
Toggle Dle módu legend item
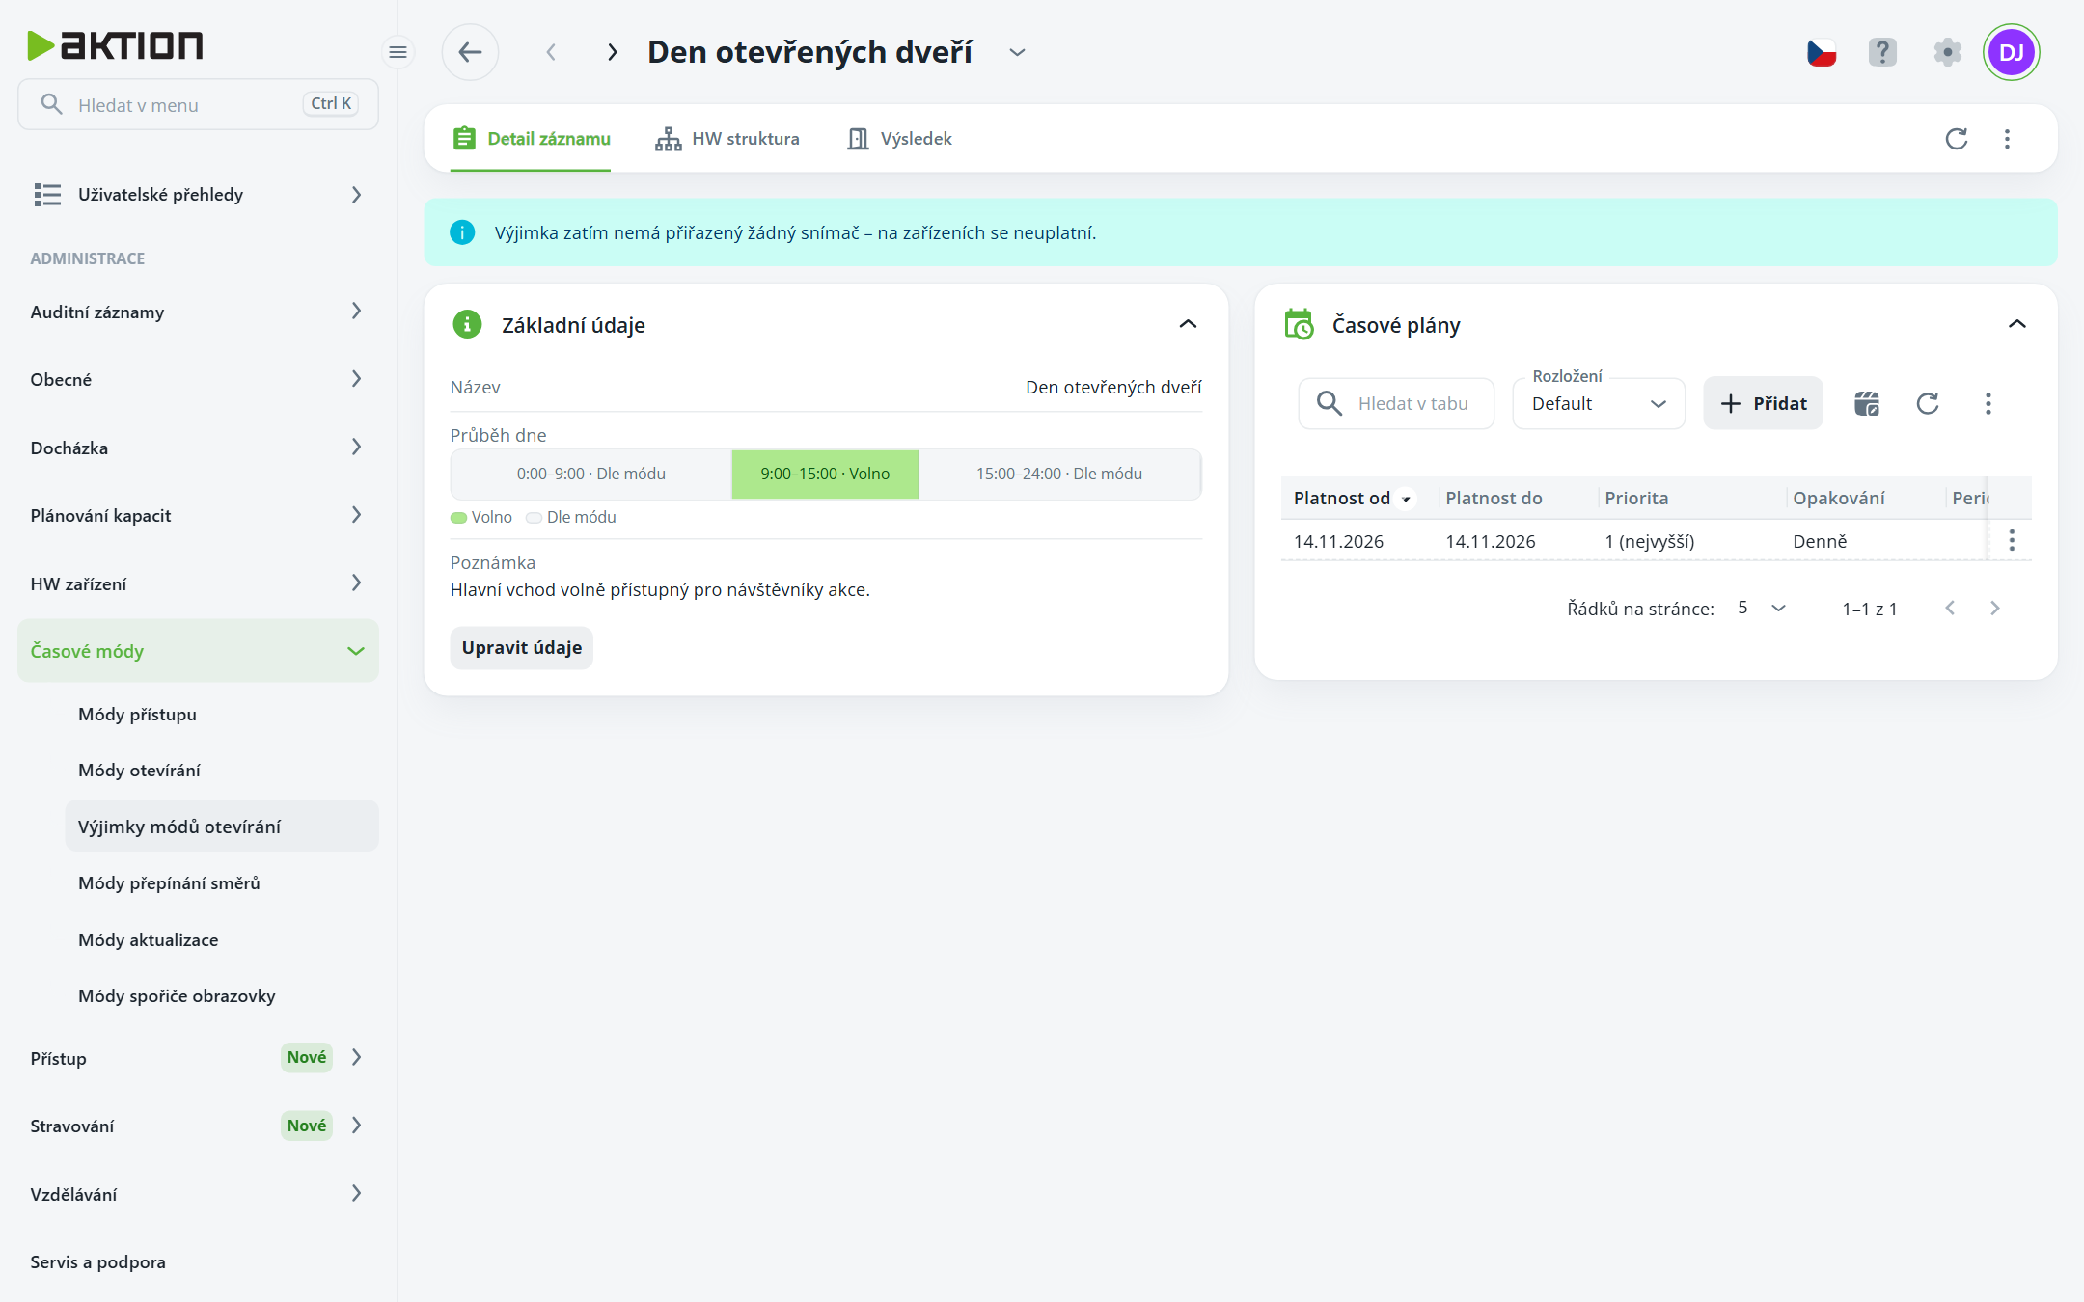(571, 517)
